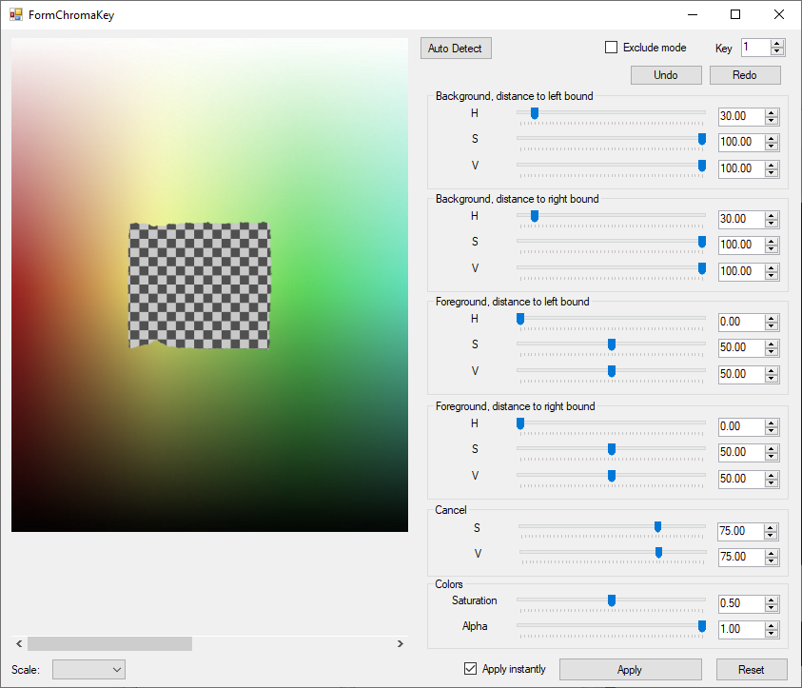Click Foreground right bound H value field
Image resolution: width=802 pixels, height=688 pixels.
(742, 427)
